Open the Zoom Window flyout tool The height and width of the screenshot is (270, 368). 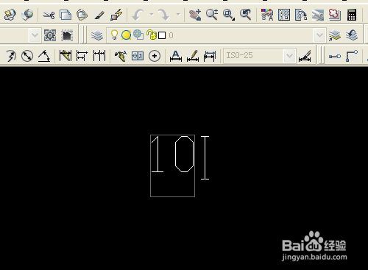tap(229, 15)
